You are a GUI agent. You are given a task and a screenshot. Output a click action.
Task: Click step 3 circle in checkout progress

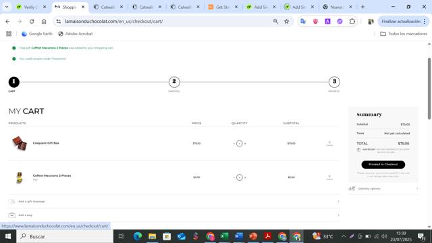pyautogui.click(x=334, y=82)
